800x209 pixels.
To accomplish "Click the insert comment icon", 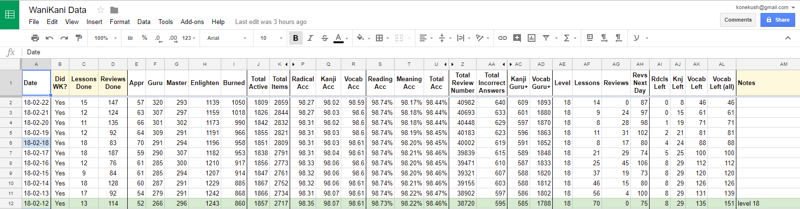I will tap(517, 38).
